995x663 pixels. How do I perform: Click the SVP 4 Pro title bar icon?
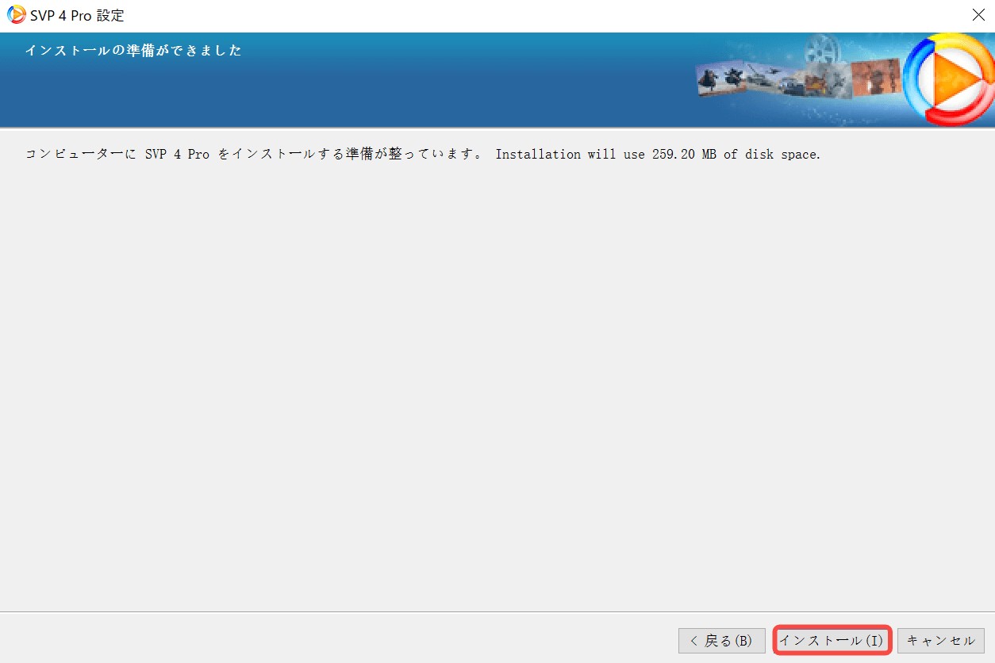tap(16, 15)
